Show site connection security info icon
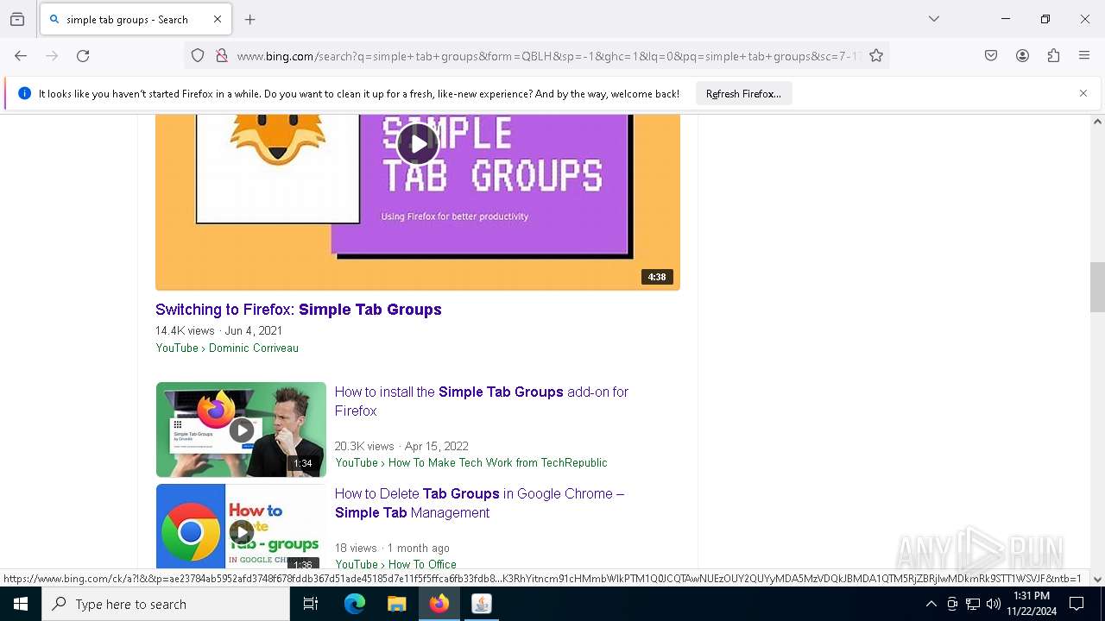1105x621 pixels. [x=222, y=56]
